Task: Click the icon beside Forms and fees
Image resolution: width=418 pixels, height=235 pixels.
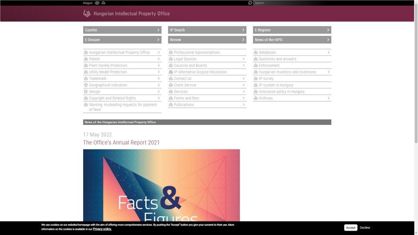Action: pyautogui.click(x=171, y=98)
